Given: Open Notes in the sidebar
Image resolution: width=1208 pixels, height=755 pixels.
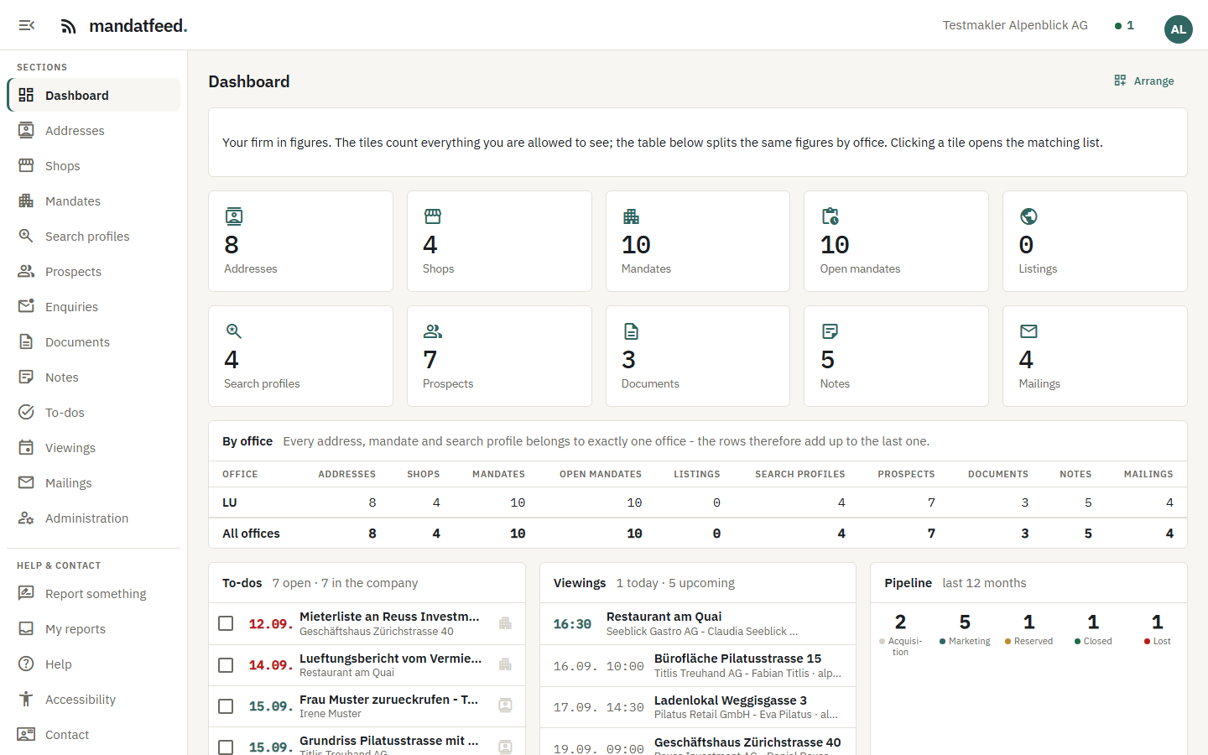Looking at the screenshot, I should 93,377.
